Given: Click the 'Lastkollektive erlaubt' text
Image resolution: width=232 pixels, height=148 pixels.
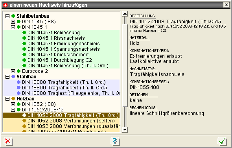Looking at the screenshot, I should [x=154, y=61].
